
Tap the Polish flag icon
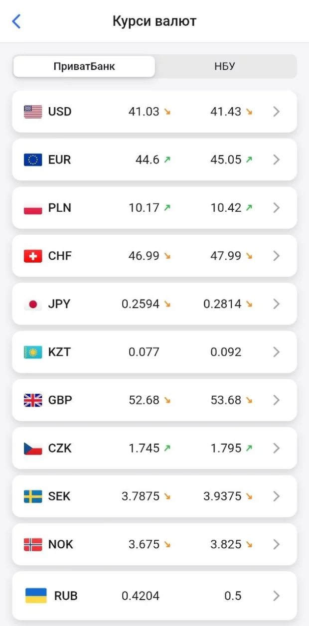point(33,208)
